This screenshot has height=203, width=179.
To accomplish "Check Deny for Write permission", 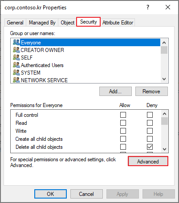I will point(150,131).
